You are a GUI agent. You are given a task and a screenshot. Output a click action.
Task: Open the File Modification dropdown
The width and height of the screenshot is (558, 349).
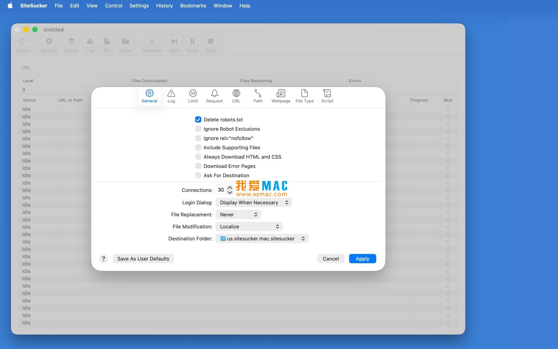(249, 226)
